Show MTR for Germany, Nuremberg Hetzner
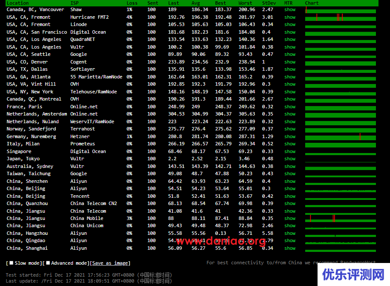The width and height of the screenshot is (390, 286). [290, 136]
